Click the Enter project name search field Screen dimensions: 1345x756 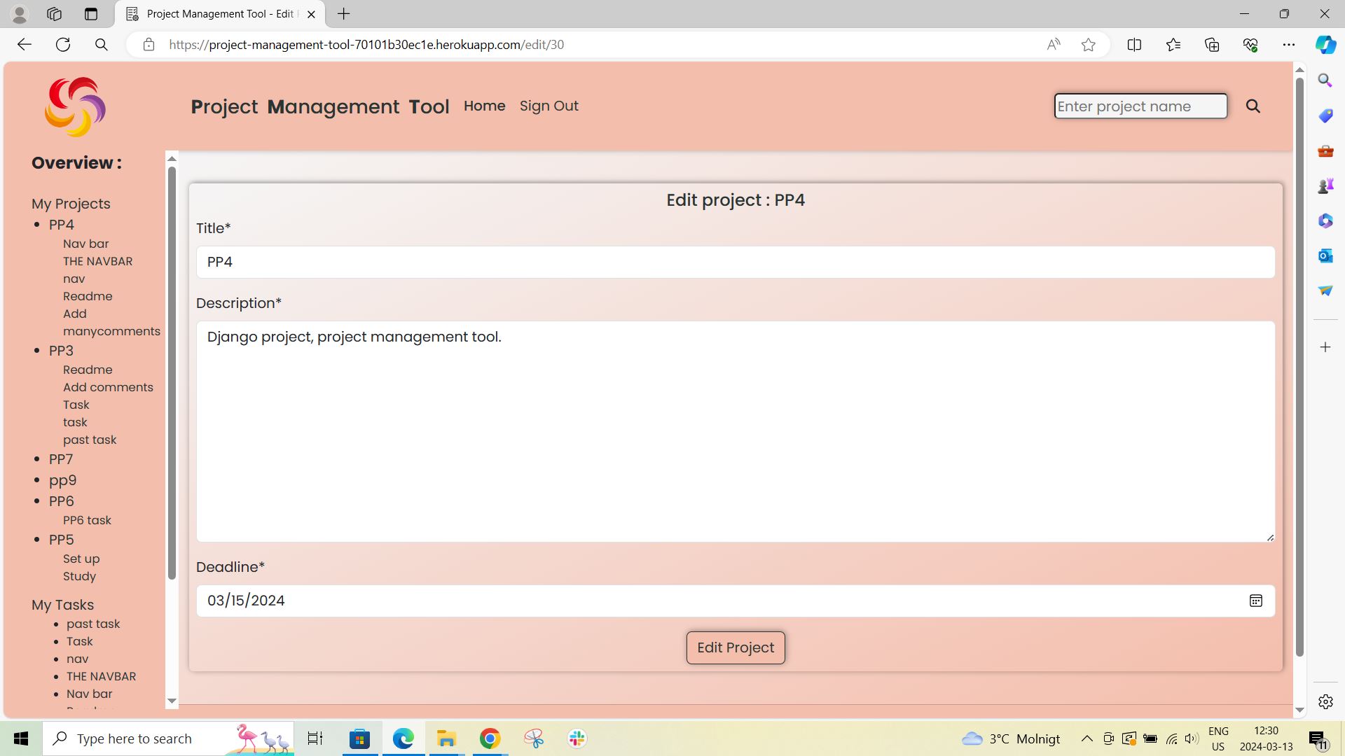coord(1140,106)
